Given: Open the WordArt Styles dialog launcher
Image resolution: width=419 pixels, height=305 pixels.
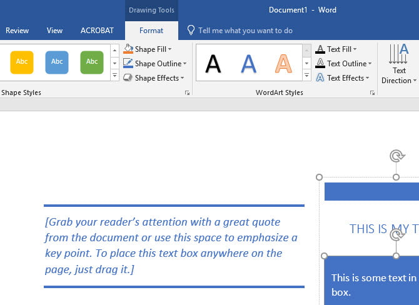Looking at the screenshot, I should point(372,92).
